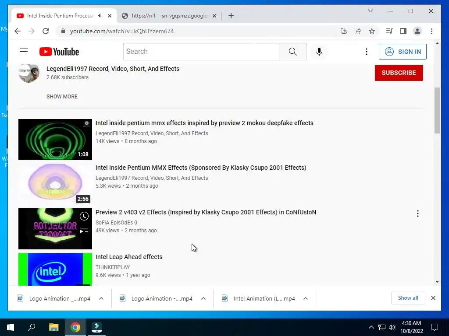Expand options for Intel Animation (L....mp4 download
Viewport: 449px width, 336px height.
tap(306, 298)
